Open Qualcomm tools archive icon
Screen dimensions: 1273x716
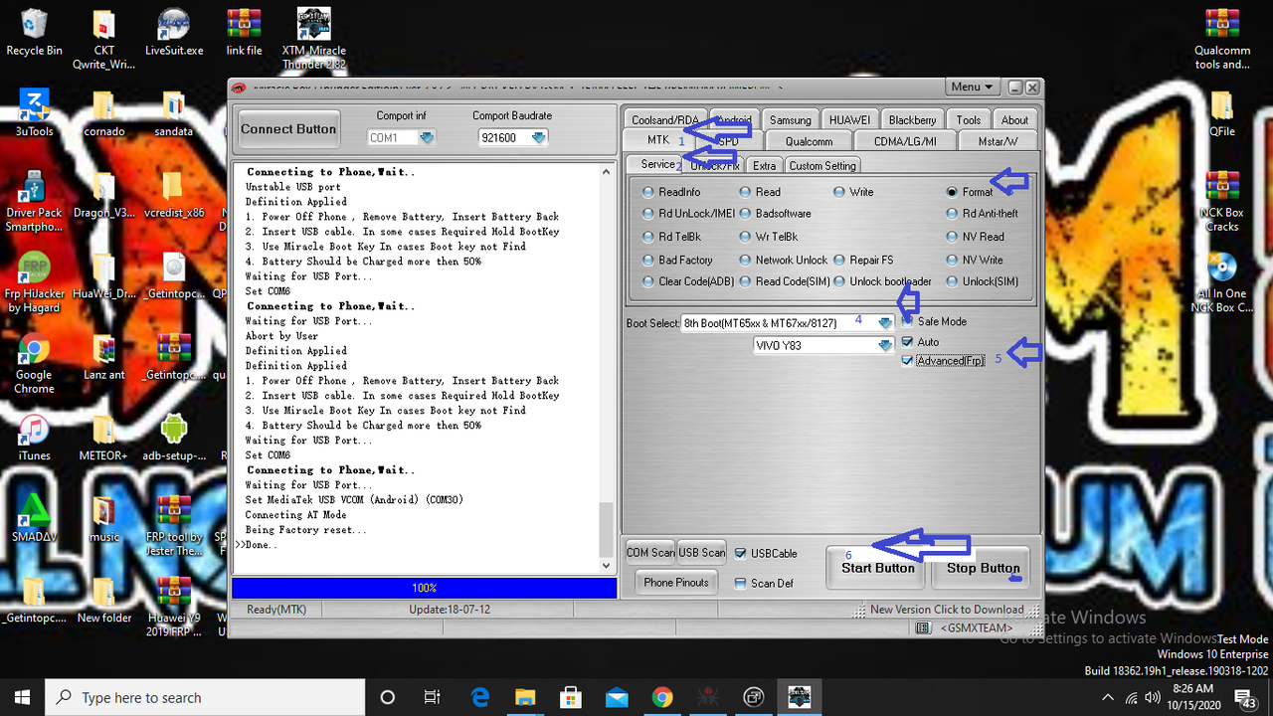[1222, 39]
